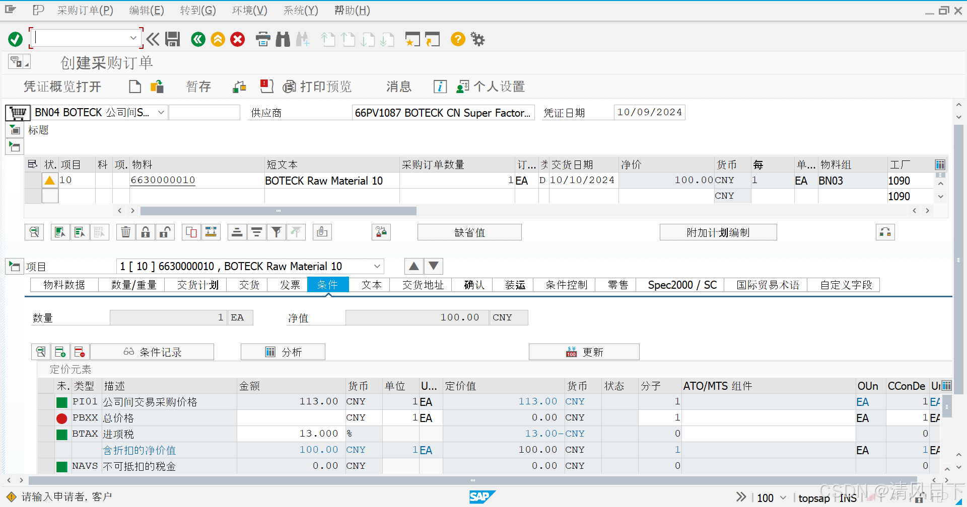
Task: Click the Delete item trash icon
Action: pyautogui.click(x=126, y=232)
